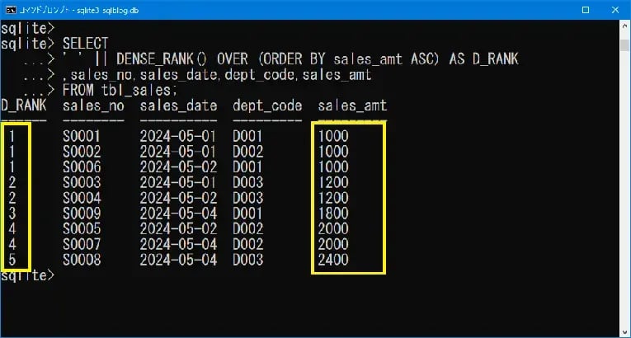Click the dept_code column header
631x338 pixels.
[267, 106]
